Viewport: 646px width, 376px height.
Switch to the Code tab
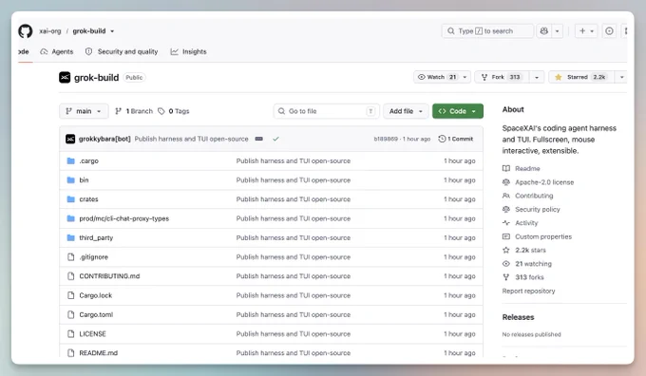[x=24, y=51]
